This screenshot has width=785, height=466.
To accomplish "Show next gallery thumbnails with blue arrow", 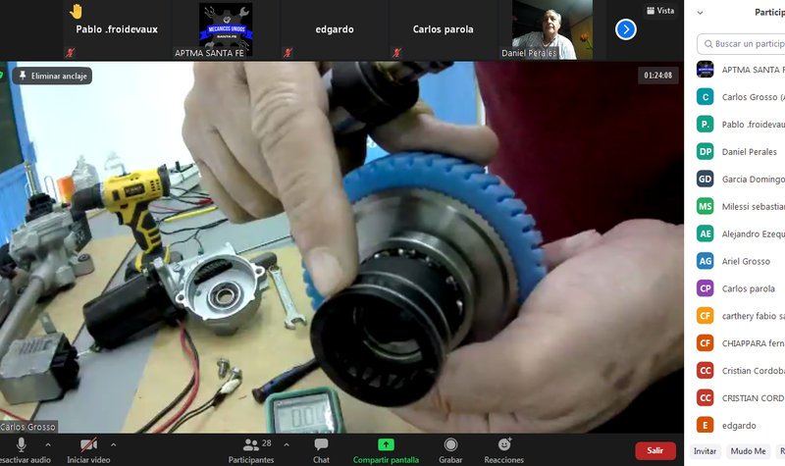I will coord(626,29).
